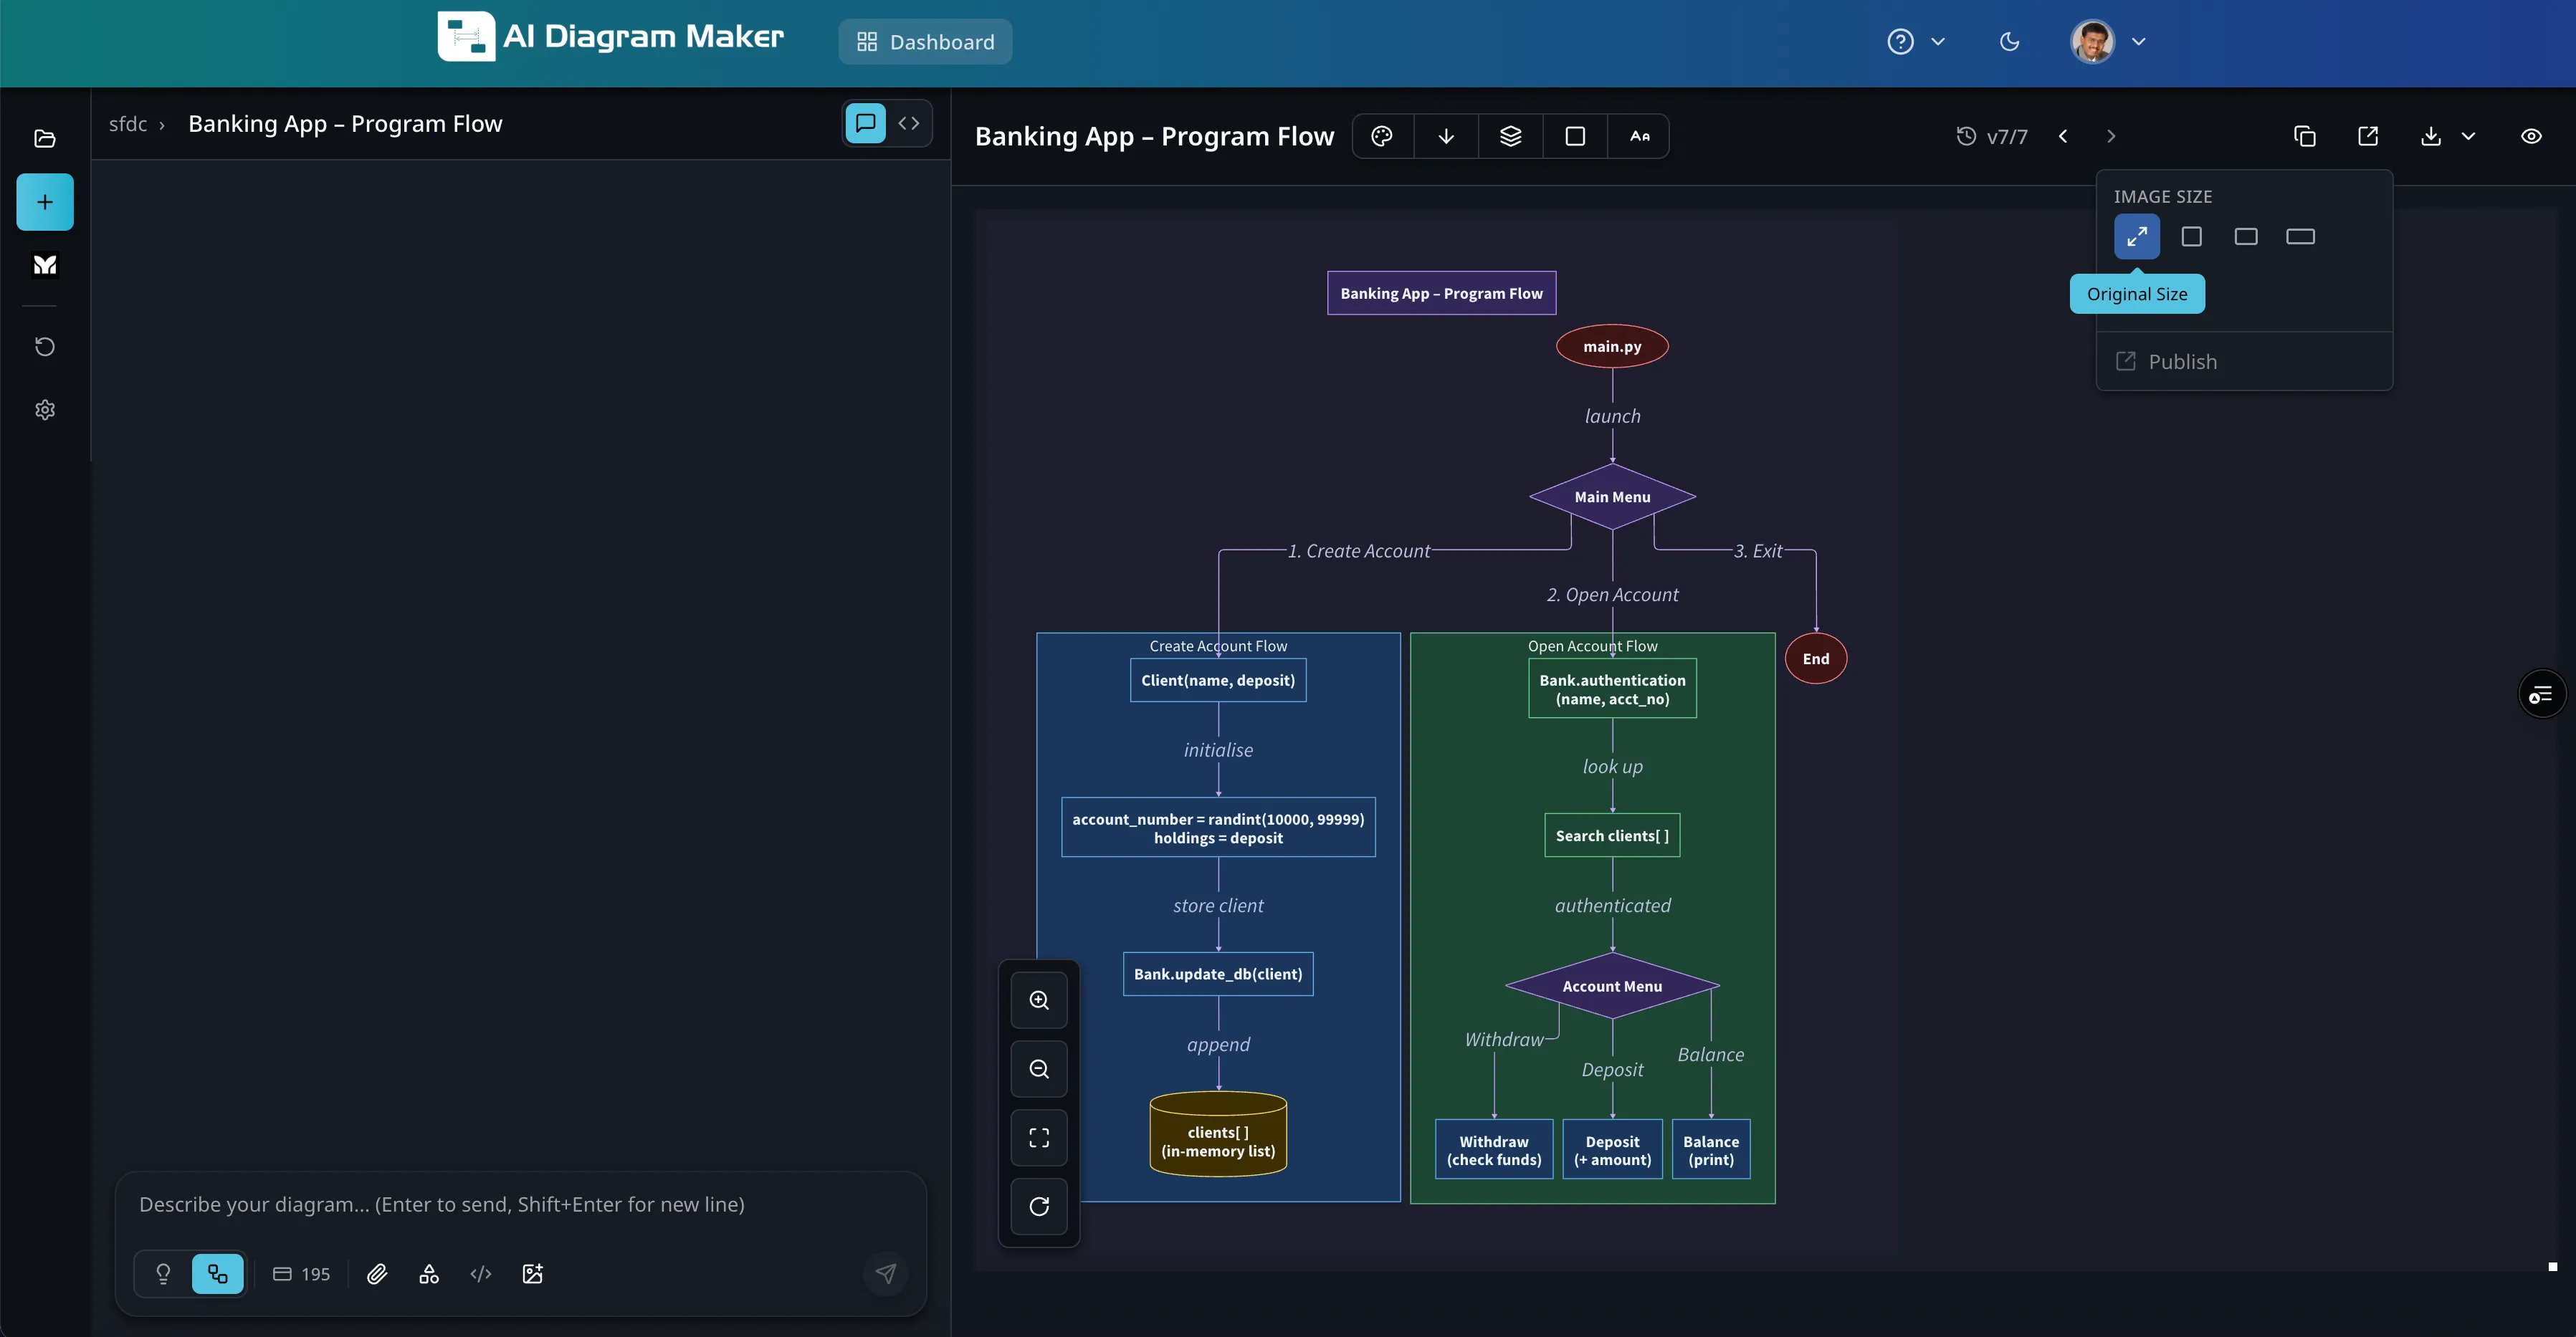Open diagram in new window
2576x1337 pixels.
coord(2368,135)
